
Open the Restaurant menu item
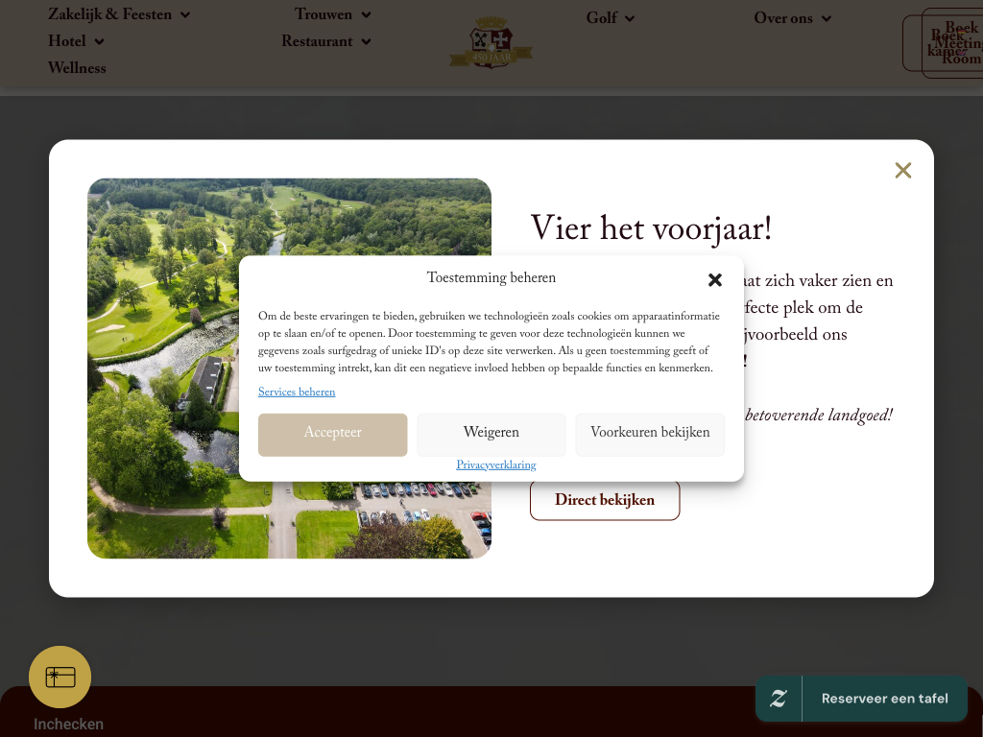(317, 42)
